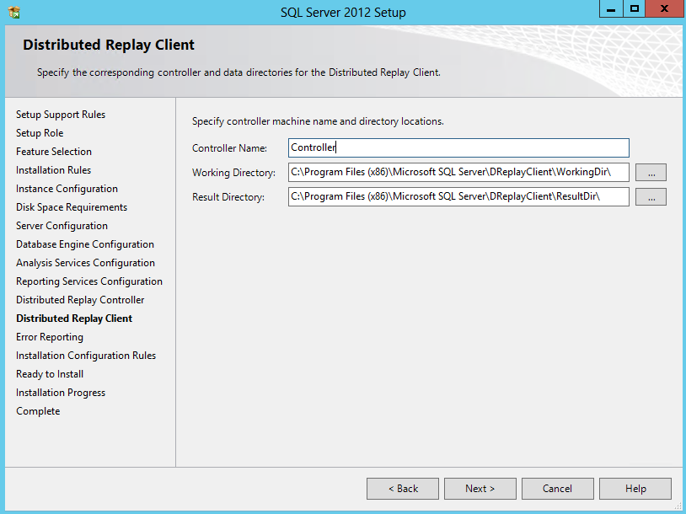Click the SQL Server Setup title bar icon

(x=14, y=13)
